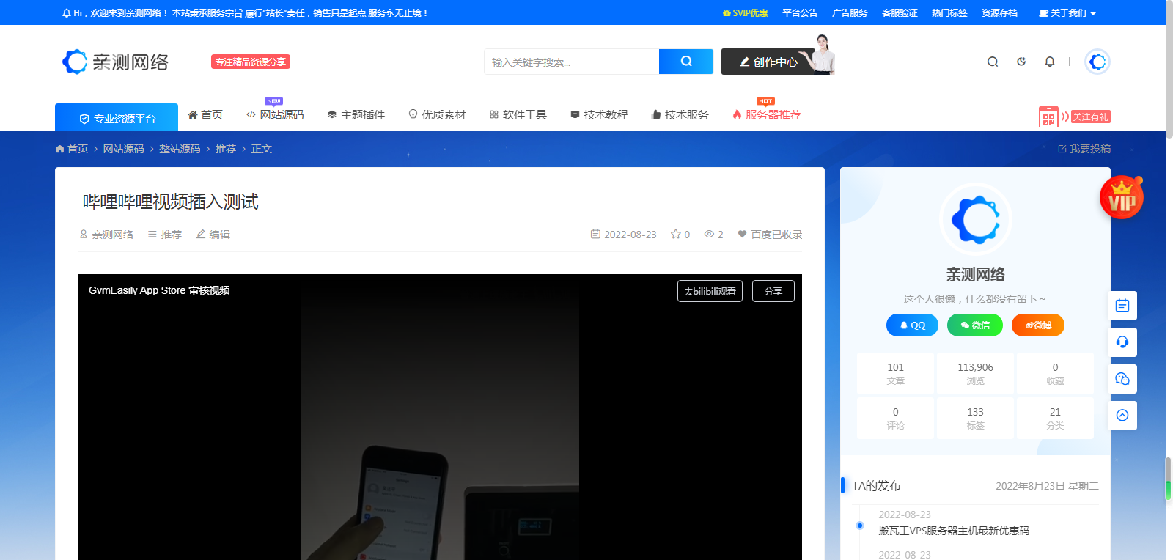Click the eye view count icon
Screen dimensions: 1173x560
pos(709,235)
